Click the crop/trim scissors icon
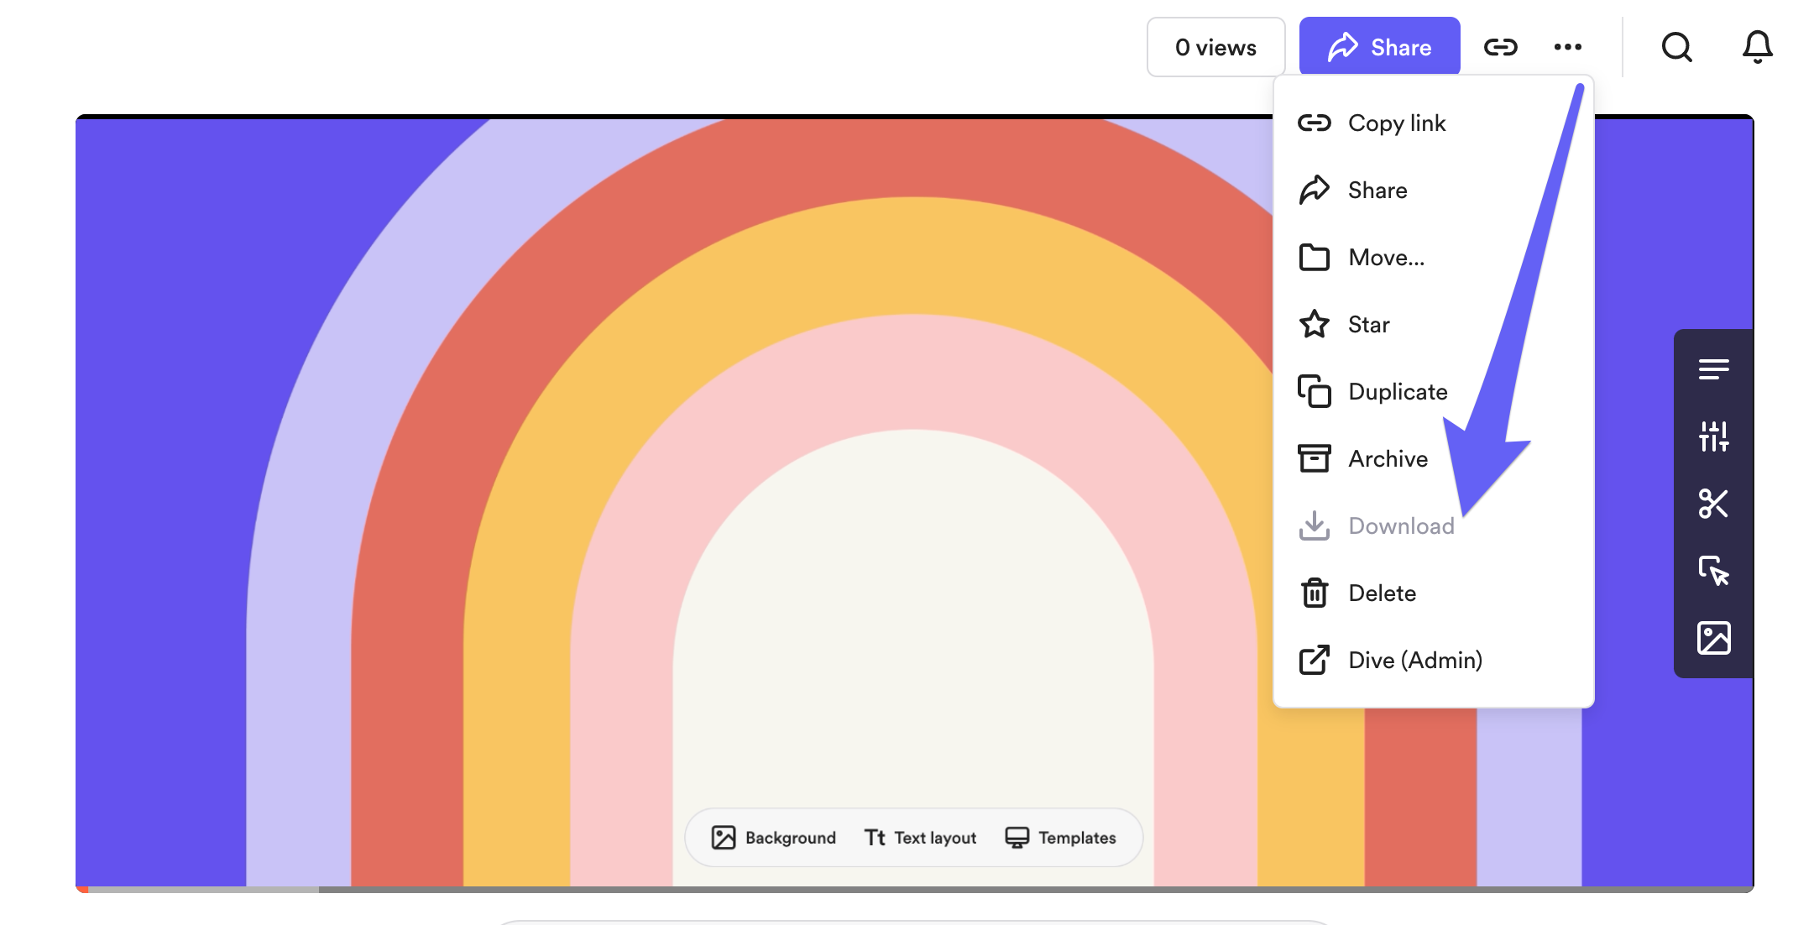The image size is (1793, 925). coord(1712,503)
